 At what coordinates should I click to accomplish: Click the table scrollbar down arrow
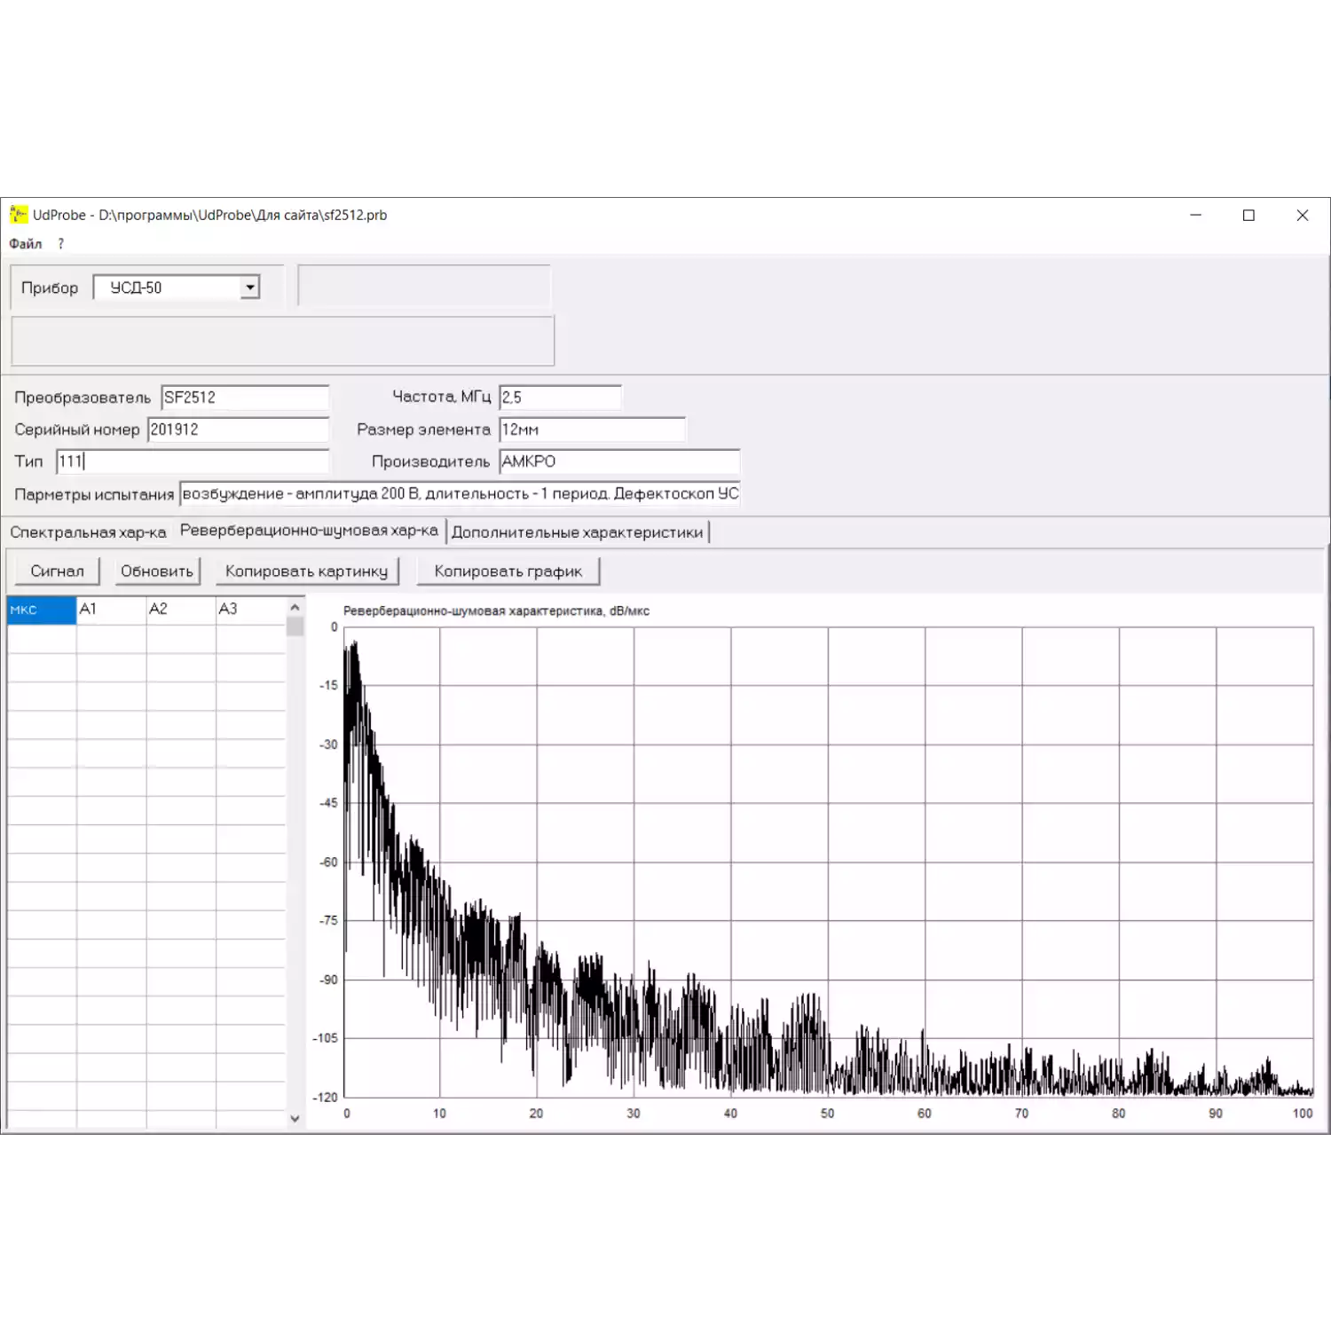tap(295, 1119)
